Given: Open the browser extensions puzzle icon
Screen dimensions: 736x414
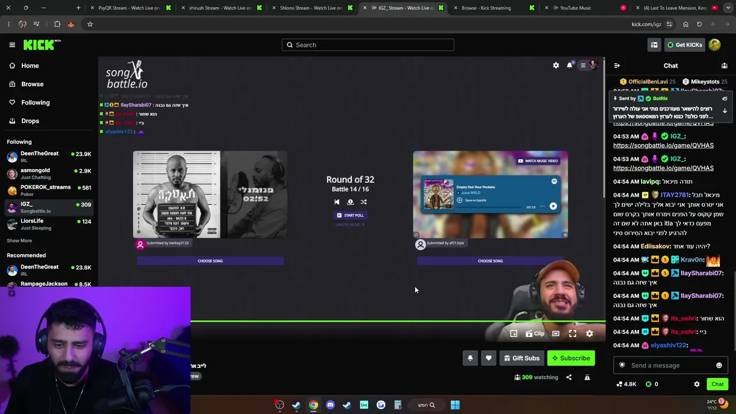Looking at the screenshot, I should (57, 24).
